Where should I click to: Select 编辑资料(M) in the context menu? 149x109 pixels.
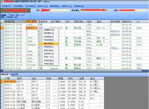coord(49,30)
